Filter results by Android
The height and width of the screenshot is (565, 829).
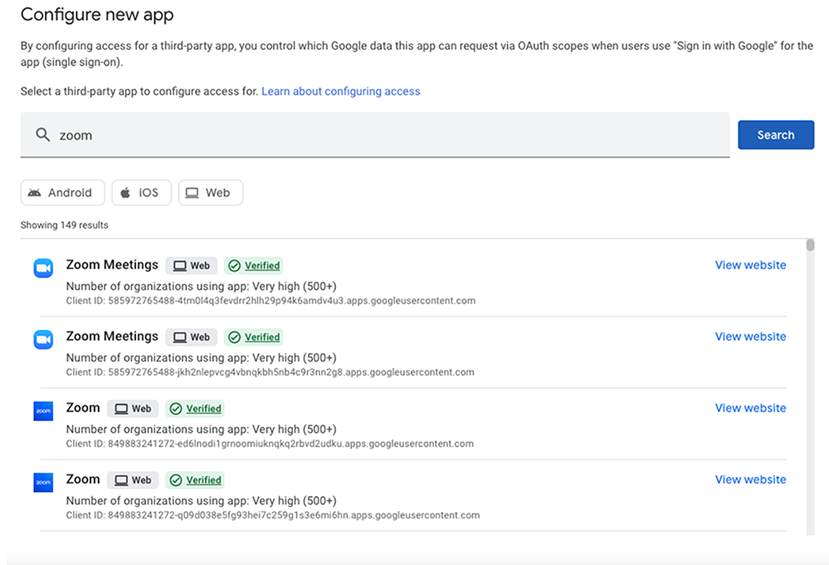click(63, 192)
